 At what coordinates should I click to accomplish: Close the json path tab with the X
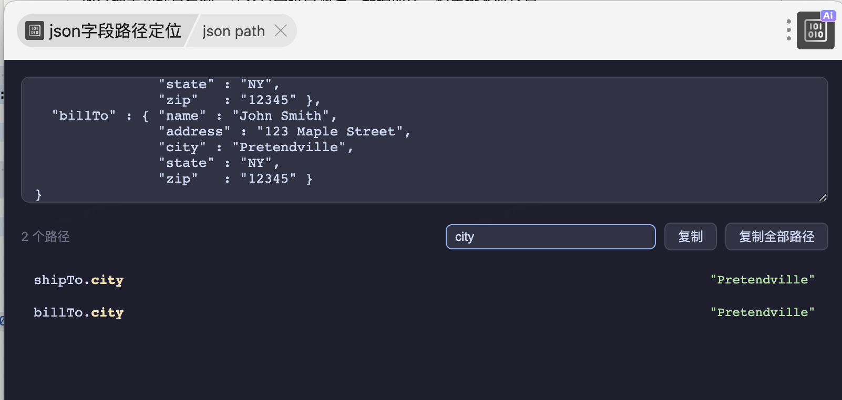pyautogui.click(x=281, y=31)
